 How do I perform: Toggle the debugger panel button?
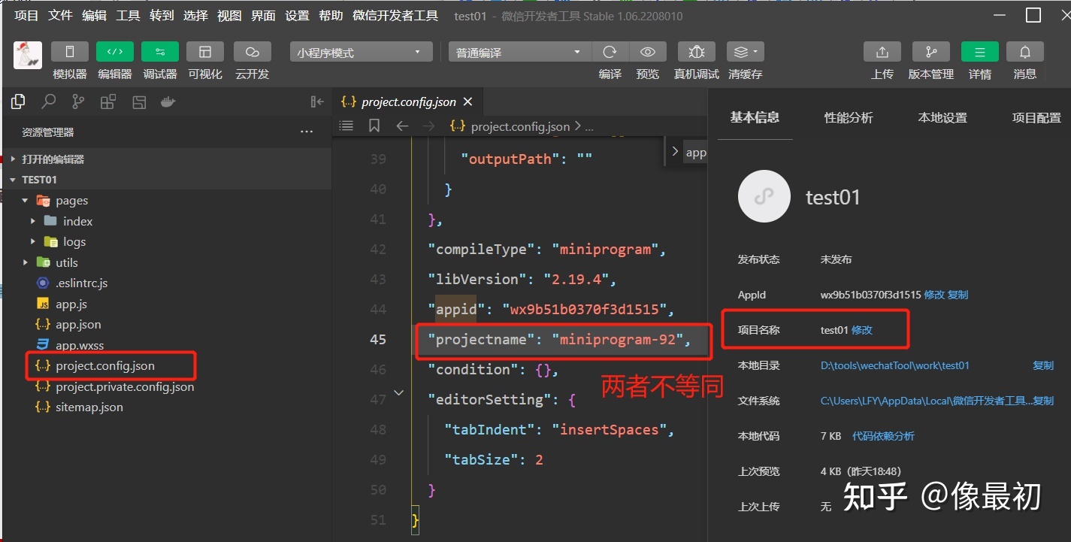159,52
